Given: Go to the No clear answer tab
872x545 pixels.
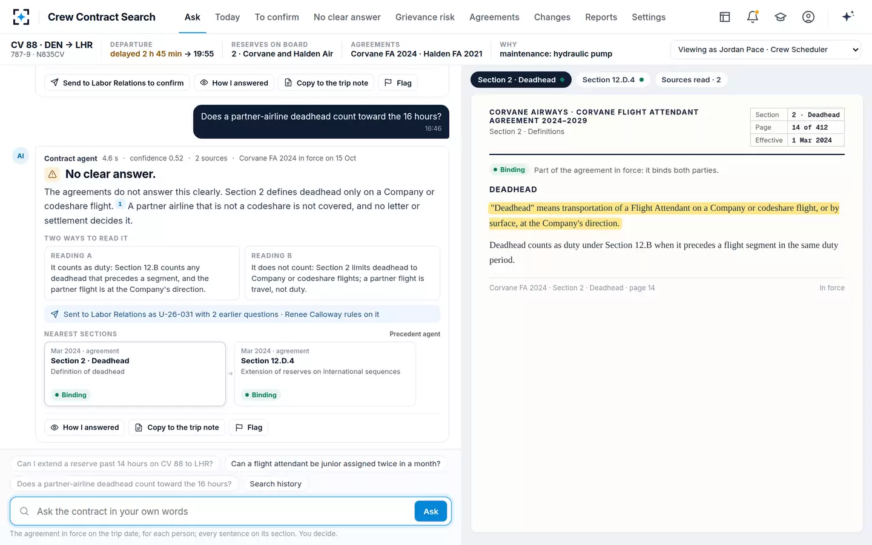Looking at the screenshot, I should click(347, 17).
